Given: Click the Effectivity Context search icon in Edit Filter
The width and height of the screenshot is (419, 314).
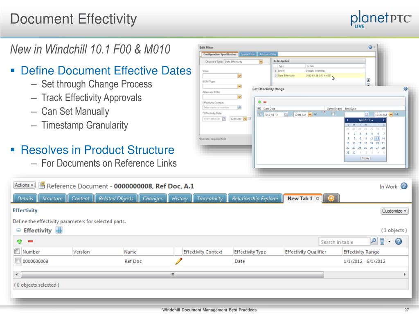Looking at the screenshot, I should coord(239,108).
